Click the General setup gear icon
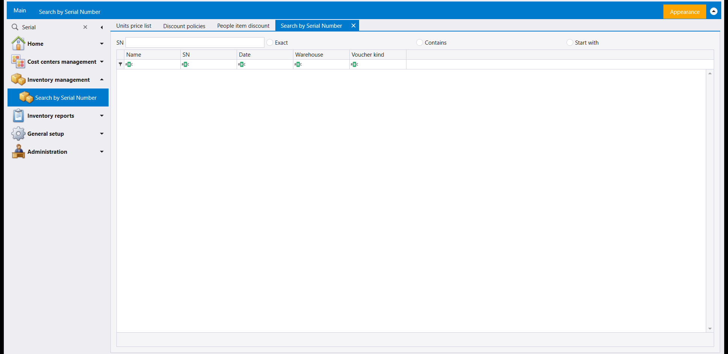The image size is (728, 354). (x=18, y=133)
